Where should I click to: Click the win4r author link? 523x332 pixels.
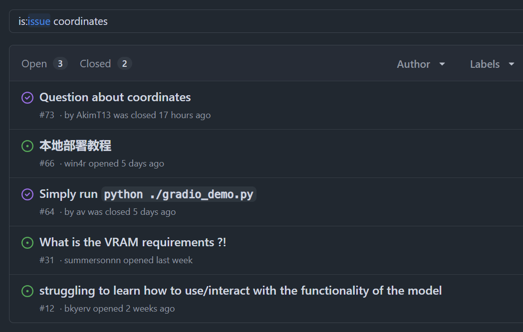click(x=75, y=164)
